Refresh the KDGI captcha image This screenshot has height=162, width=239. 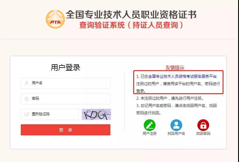coord(96,114)
